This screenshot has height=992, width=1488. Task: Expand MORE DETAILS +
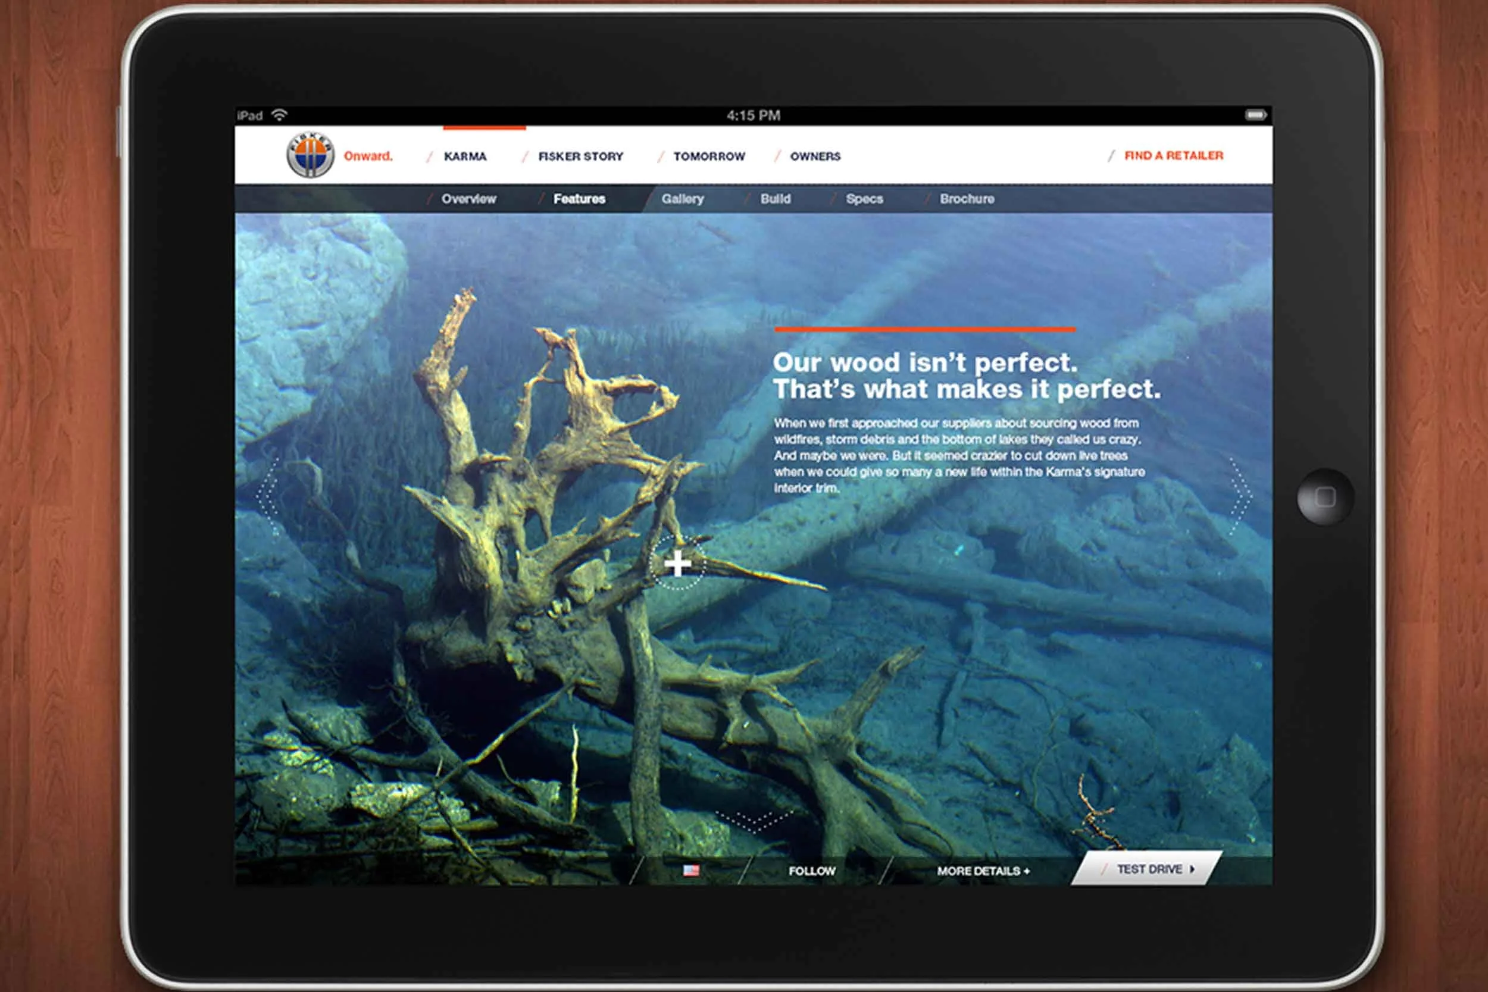[983, 871]
